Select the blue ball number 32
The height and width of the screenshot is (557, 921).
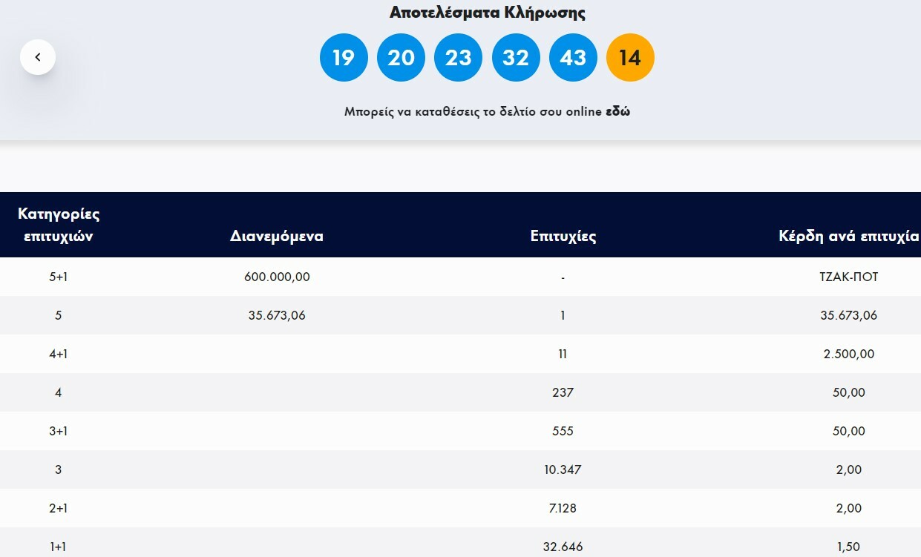(x=516, y=57)
